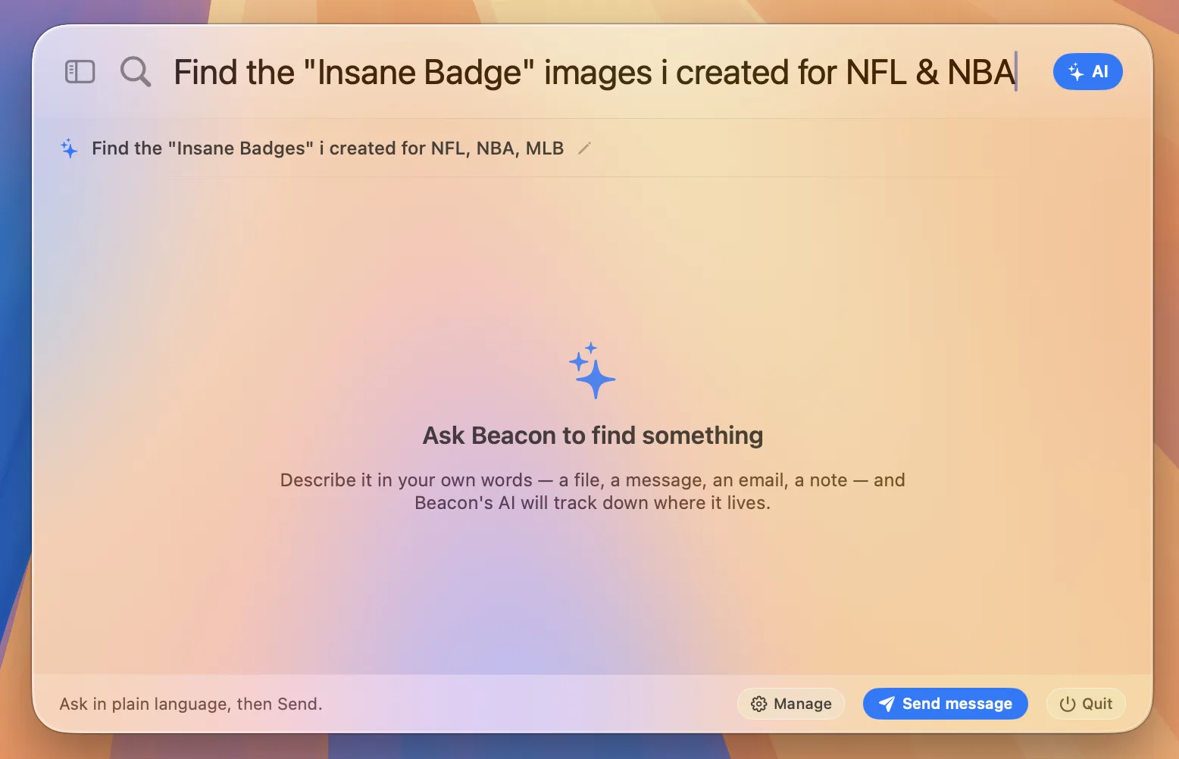Quit the Beacon app
This screenshot has height=759, width=1179.
(x=1086, y=704)
